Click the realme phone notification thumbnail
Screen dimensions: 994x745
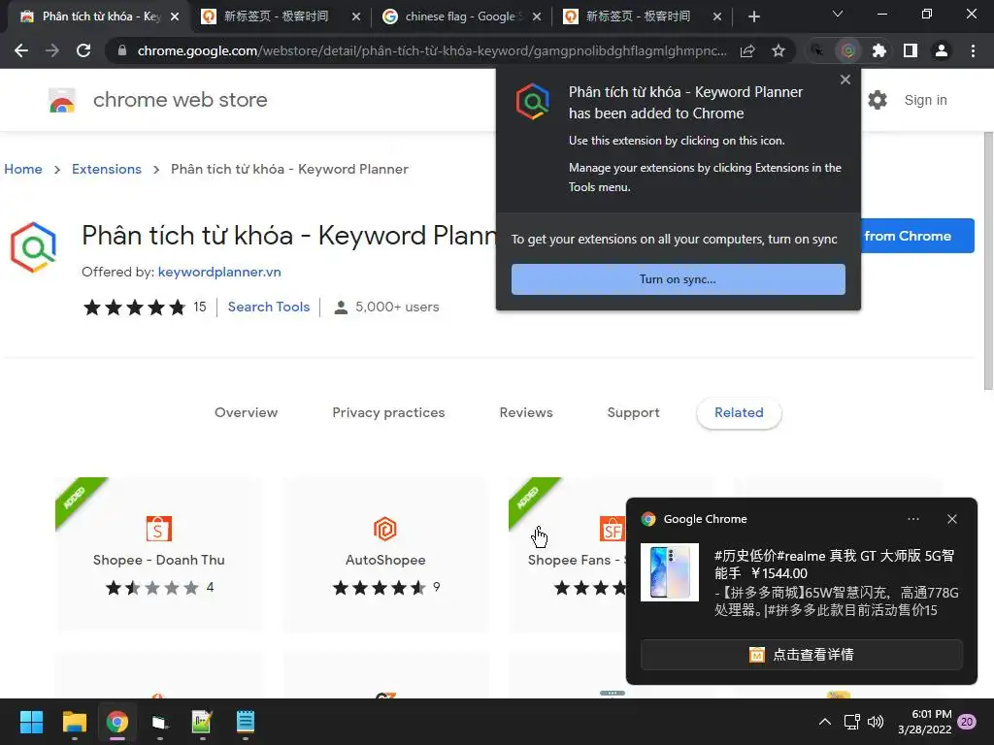pos(670,572)
